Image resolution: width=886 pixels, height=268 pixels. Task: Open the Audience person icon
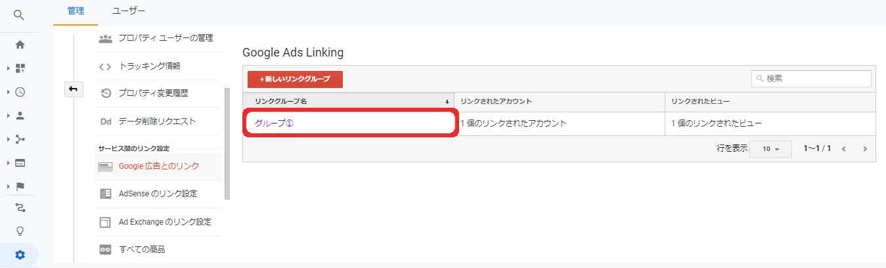(20, 116)
